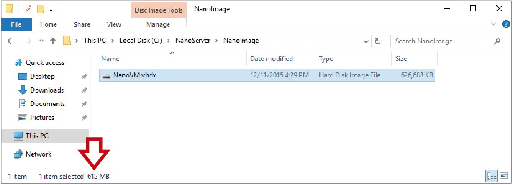
Task: Switch to the View ribbon tab
Action: (x=114, y=25)
